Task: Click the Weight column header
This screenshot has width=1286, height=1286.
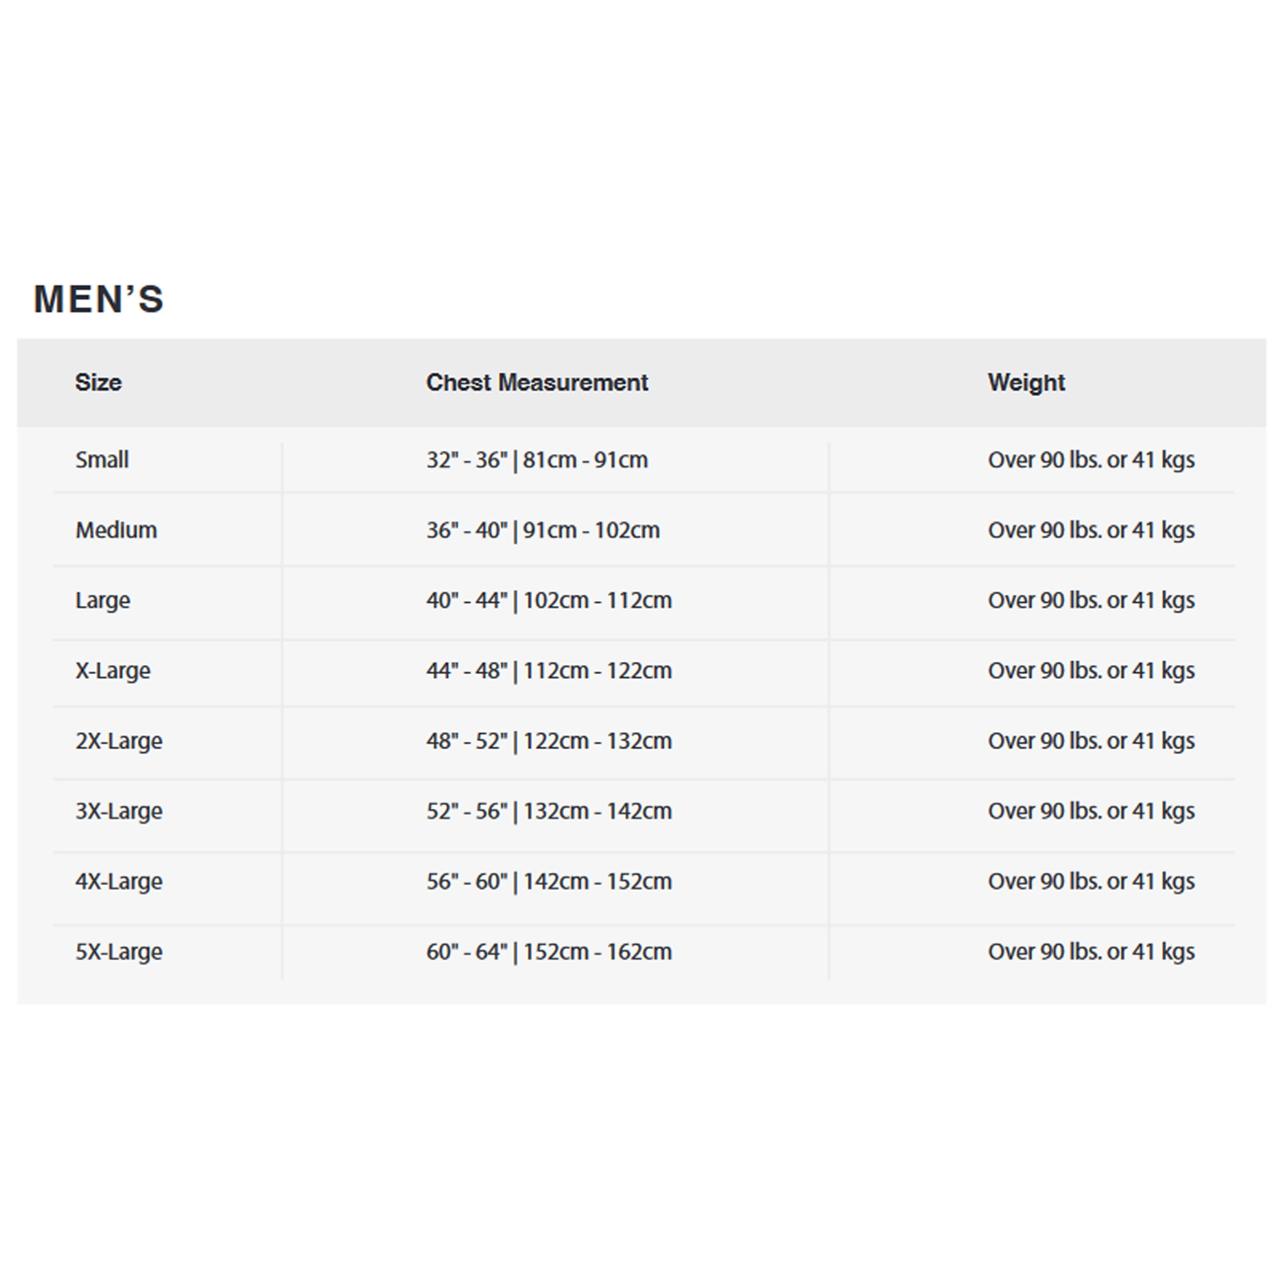Action: click(x=1026, y=383)
